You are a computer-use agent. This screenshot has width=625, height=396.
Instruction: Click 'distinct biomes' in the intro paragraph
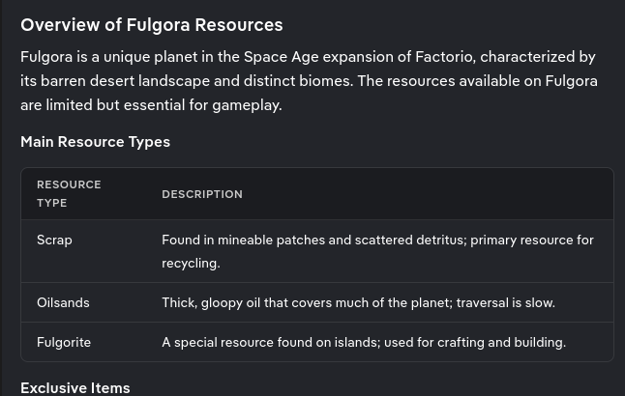coord(294,81)
